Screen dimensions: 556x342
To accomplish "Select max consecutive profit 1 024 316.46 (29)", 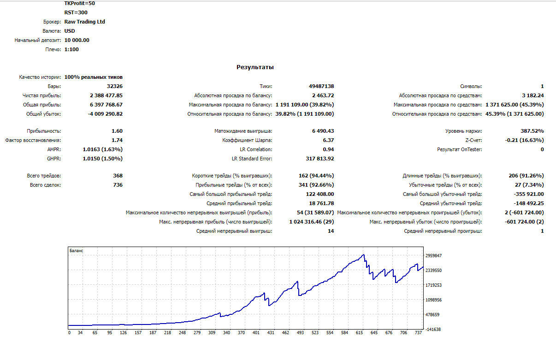I will pos(312,222).
